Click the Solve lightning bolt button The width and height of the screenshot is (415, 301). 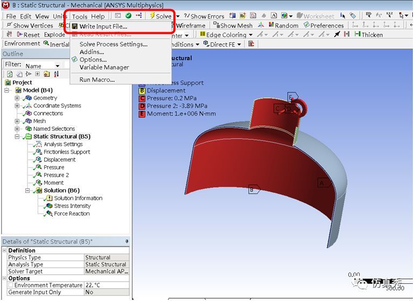click(161, 16)
